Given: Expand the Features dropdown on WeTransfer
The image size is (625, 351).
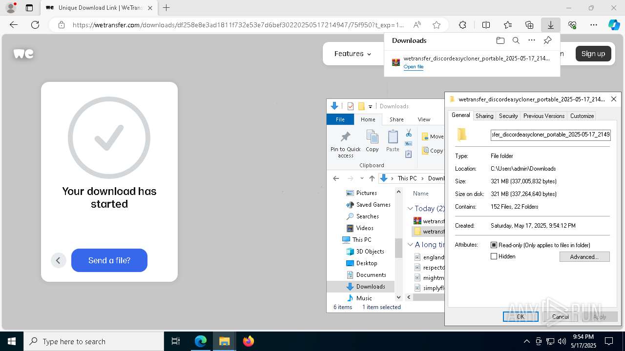Looking at the screenshot, I should (x=353, y=54).
